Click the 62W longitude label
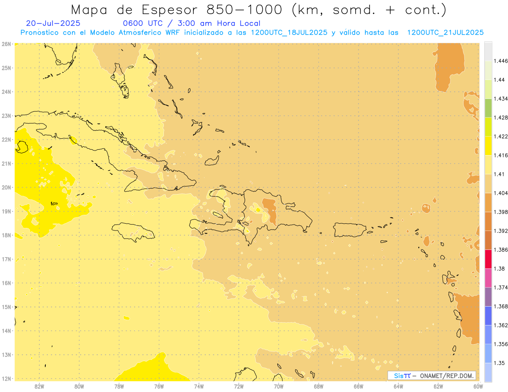The height and width of the screenshot is (392, 508). coord(438,386)
